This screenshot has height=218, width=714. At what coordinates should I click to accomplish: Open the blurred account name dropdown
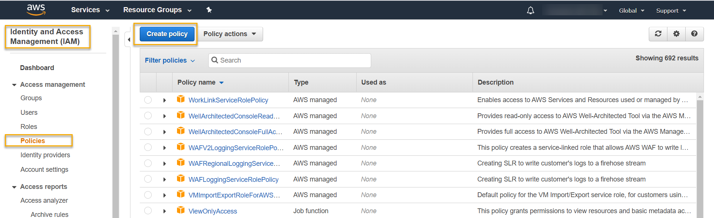(575, 10)
